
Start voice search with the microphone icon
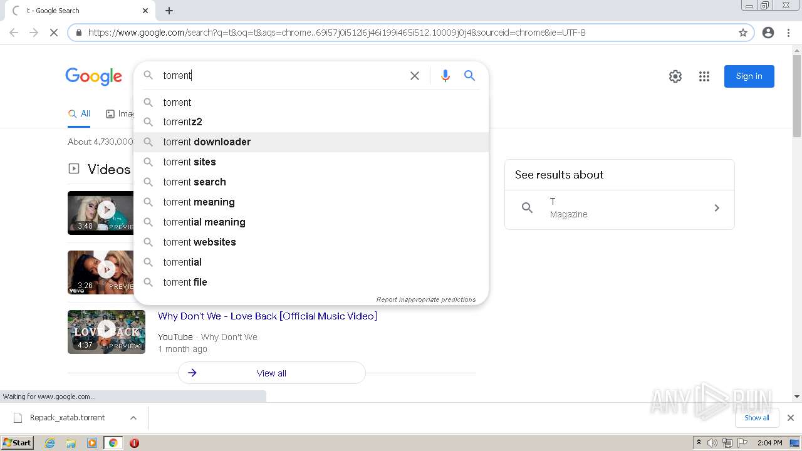point(445,76)
